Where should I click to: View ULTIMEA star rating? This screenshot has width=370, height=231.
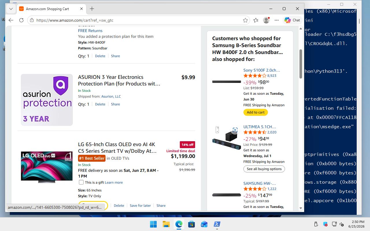click(255, 132)
